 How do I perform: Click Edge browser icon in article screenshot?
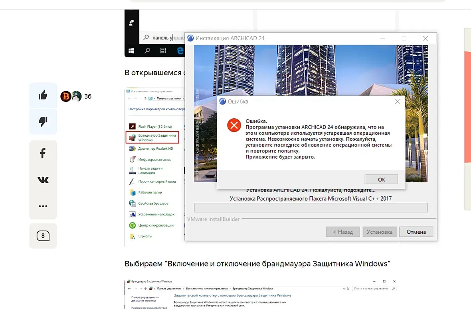coord(180,51)
